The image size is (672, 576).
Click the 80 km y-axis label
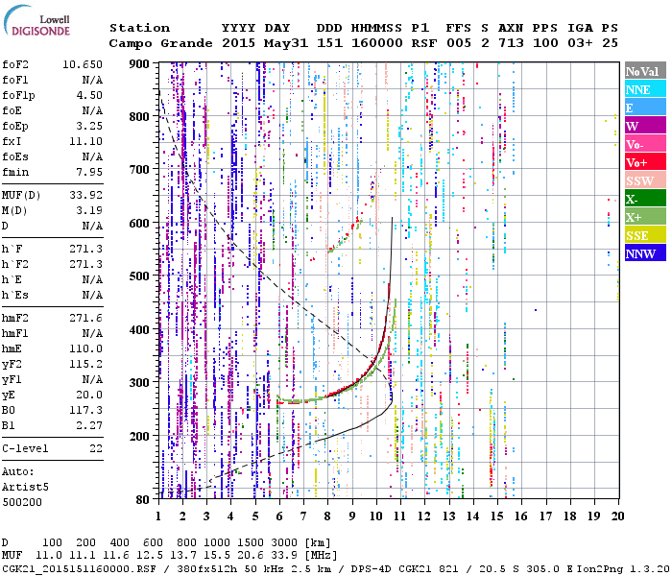pos(142,499)
